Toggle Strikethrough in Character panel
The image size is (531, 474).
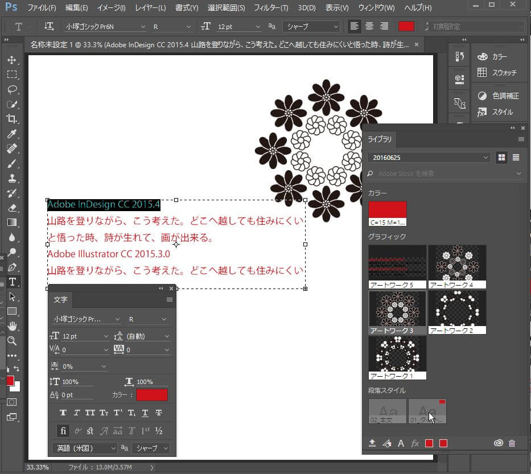158,413
